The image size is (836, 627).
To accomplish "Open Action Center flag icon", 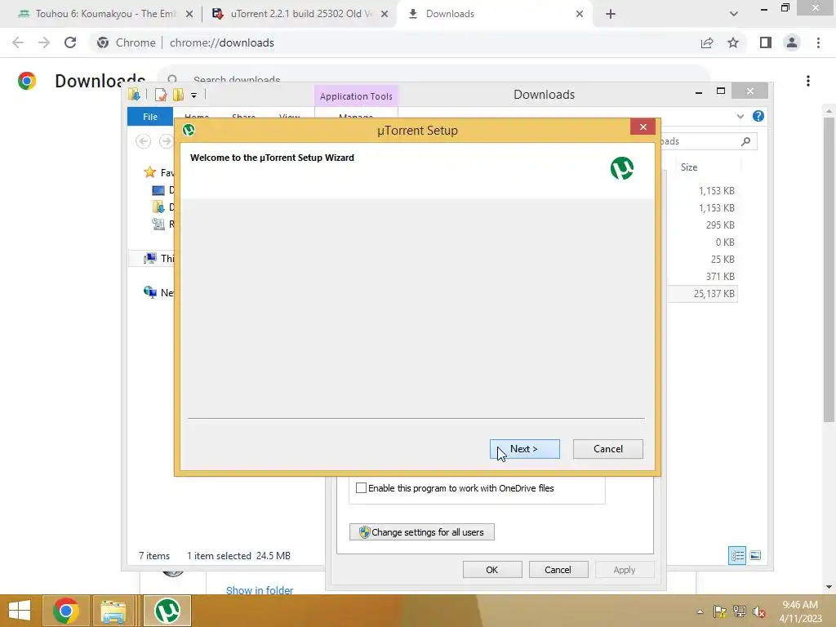I will tap(720, 611).
